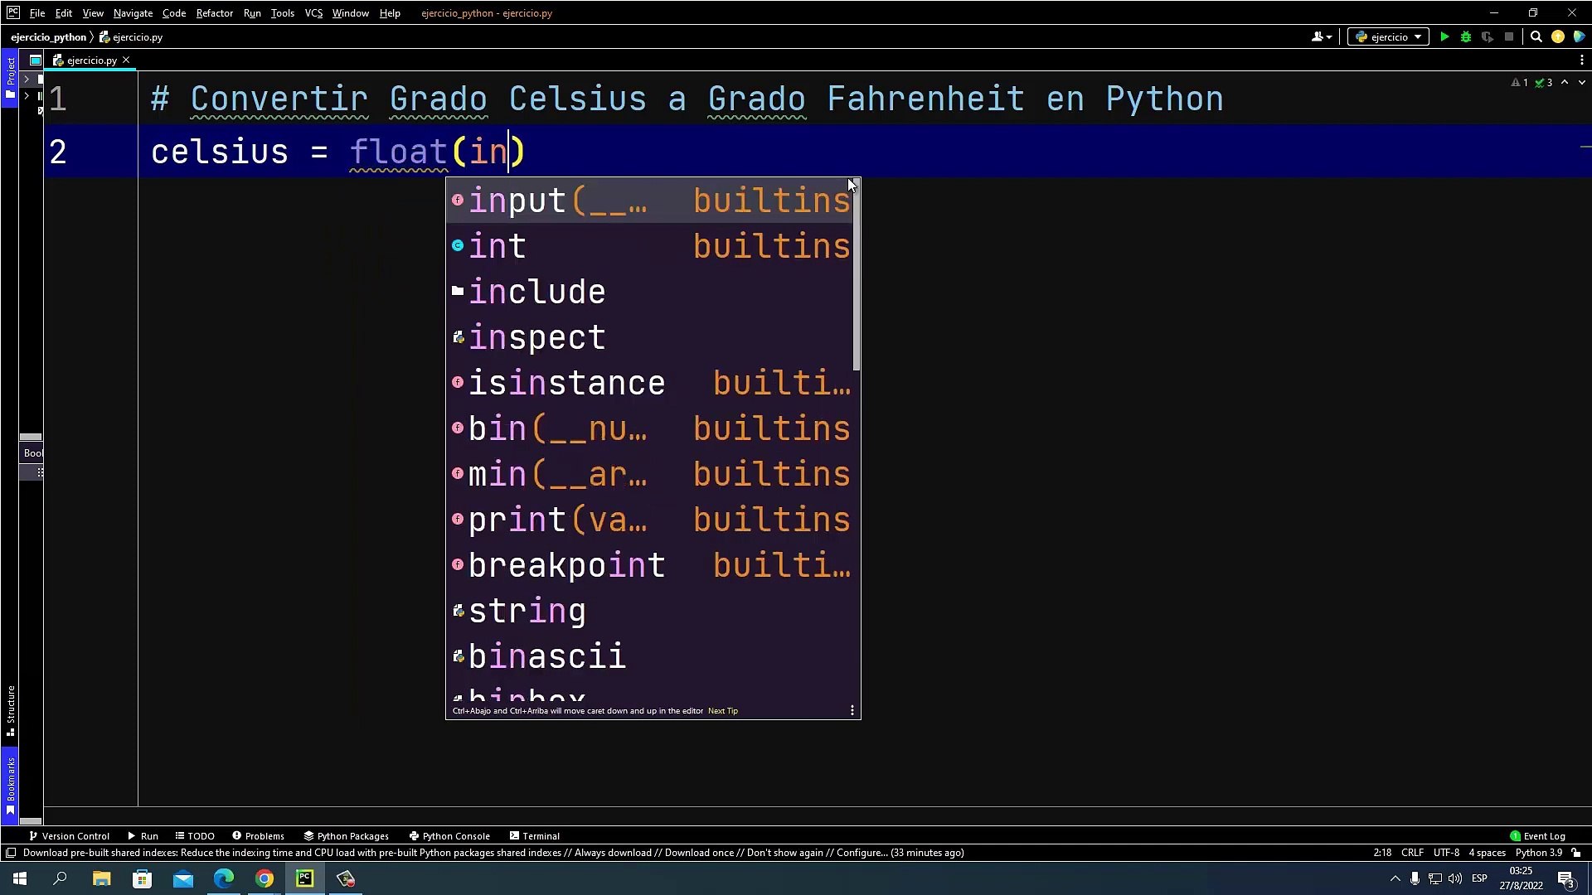Start debugging with the bug icon

(x=1466, y=36)
